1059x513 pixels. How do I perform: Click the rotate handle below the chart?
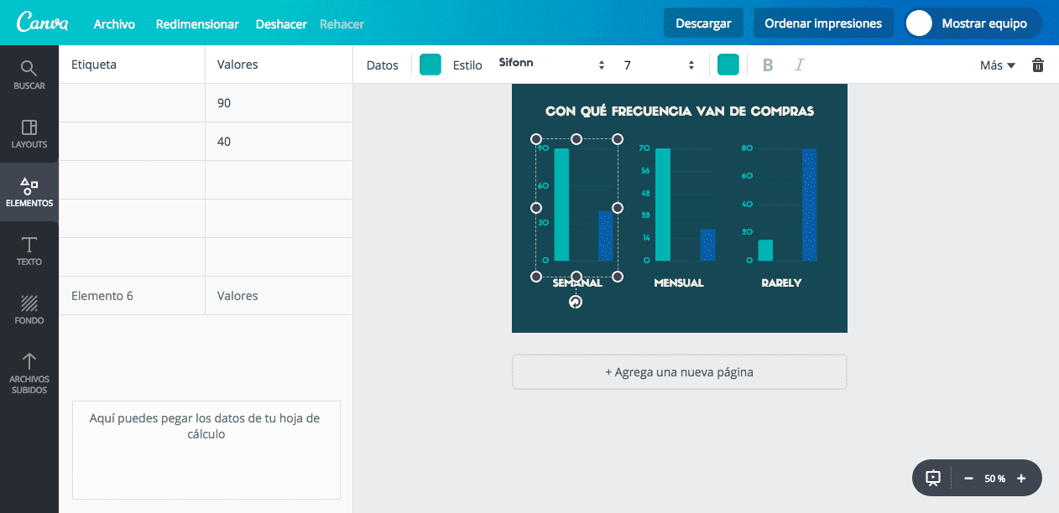(x=576, y=302)
